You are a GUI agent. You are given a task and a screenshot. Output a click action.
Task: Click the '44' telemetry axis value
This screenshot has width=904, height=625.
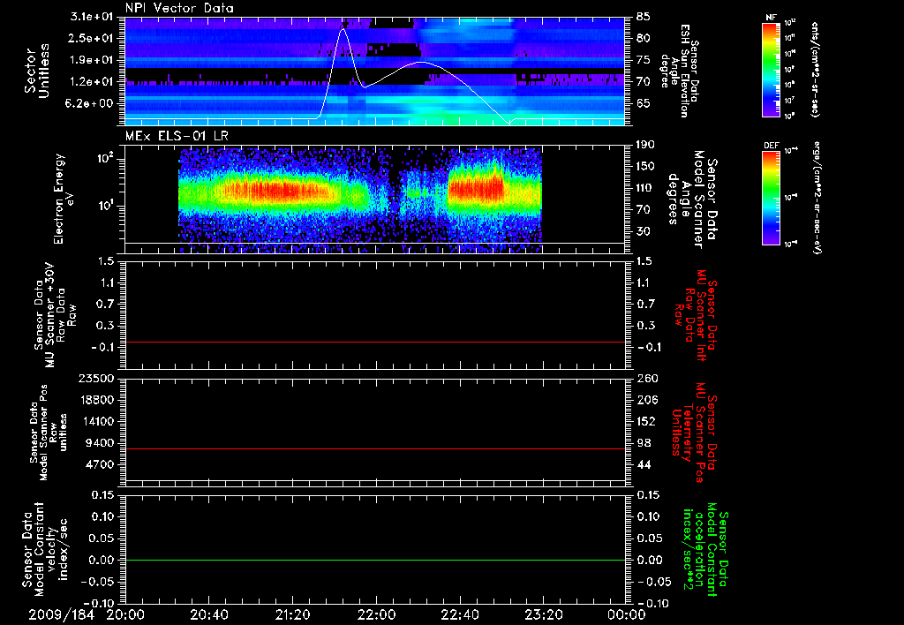point(644,464)
